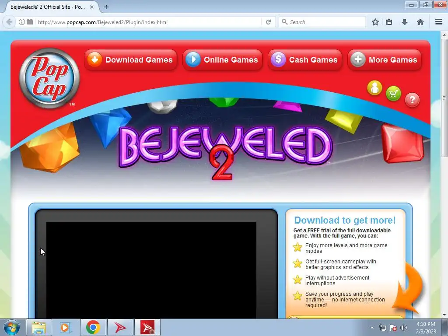Image resolution: width=448 pixels, height=336 pixels.
Task: Launch the media player taskbar icon
Action: (x=66, y=327)
